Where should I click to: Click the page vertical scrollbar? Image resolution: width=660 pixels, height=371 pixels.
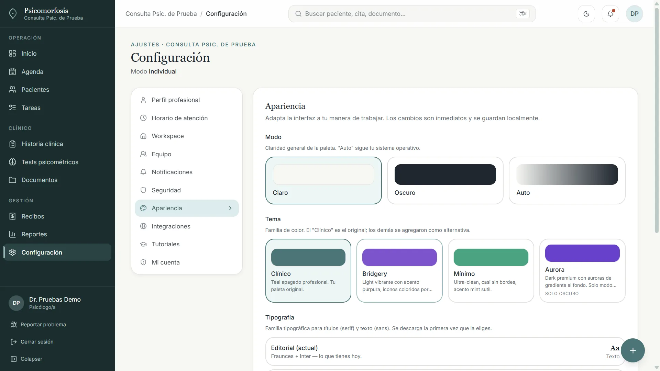tap(657, 120)
